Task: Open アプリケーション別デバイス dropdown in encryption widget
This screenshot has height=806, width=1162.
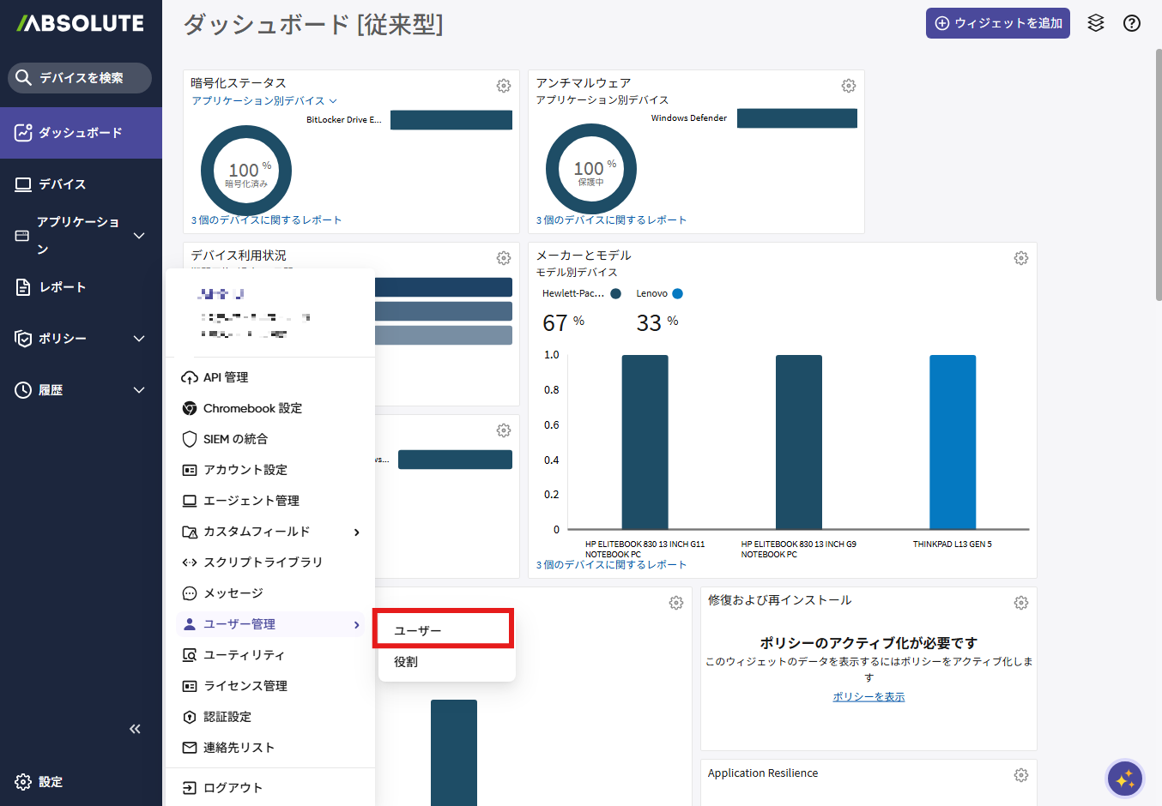Action: [x=264, y=101]
